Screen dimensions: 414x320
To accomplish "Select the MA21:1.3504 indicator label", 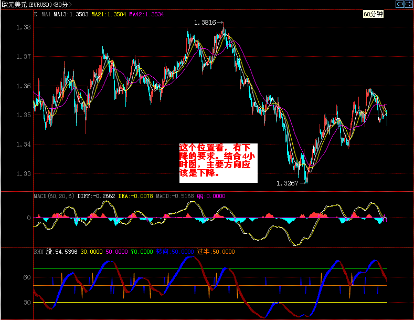I will click(x=109, y=14).
